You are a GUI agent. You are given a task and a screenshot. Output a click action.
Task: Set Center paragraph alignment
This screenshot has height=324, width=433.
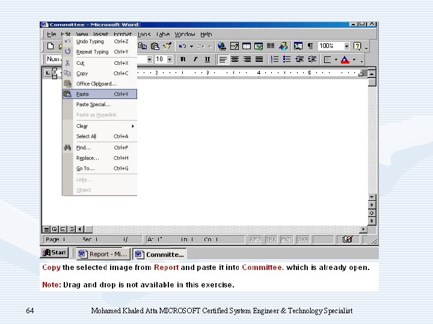coord(235,59)
